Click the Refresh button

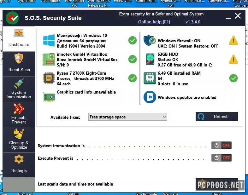click(x=217, y=117)
